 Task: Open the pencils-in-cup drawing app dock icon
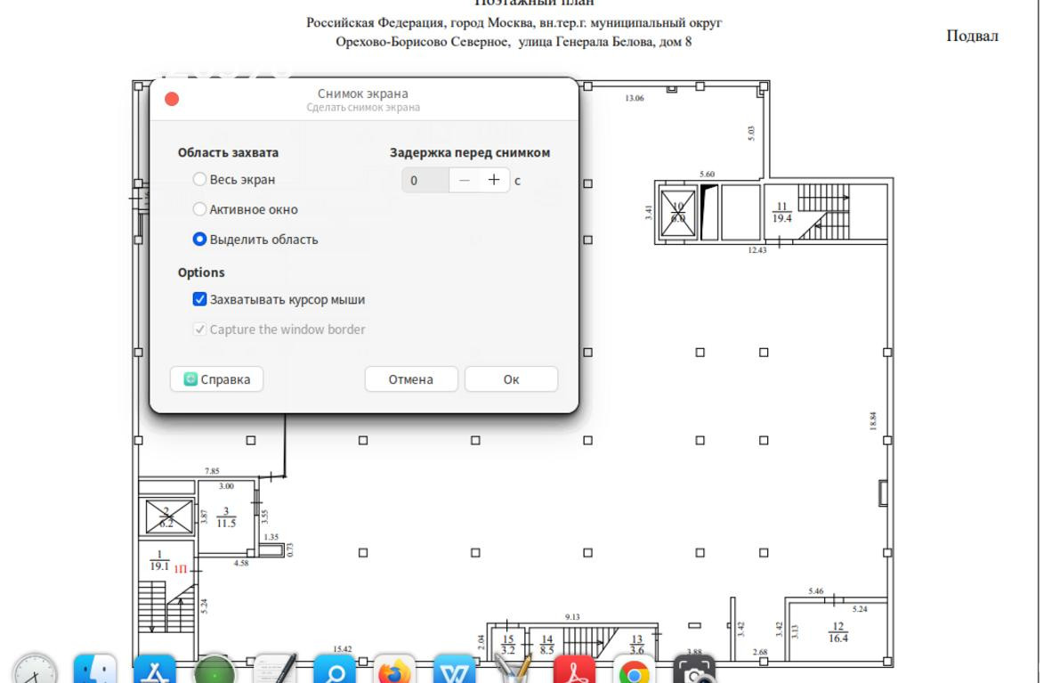point(514,670)
